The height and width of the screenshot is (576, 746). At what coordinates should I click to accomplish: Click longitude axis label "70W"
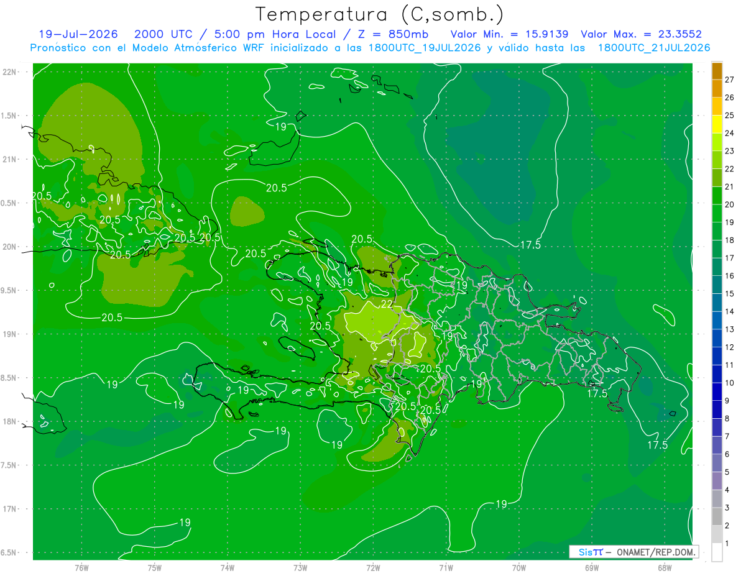coord(518,567)
